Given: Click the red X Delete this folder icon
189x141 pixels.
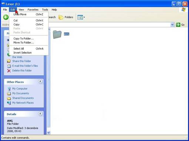Looking at the screenshot, I should tap(9, 70).
